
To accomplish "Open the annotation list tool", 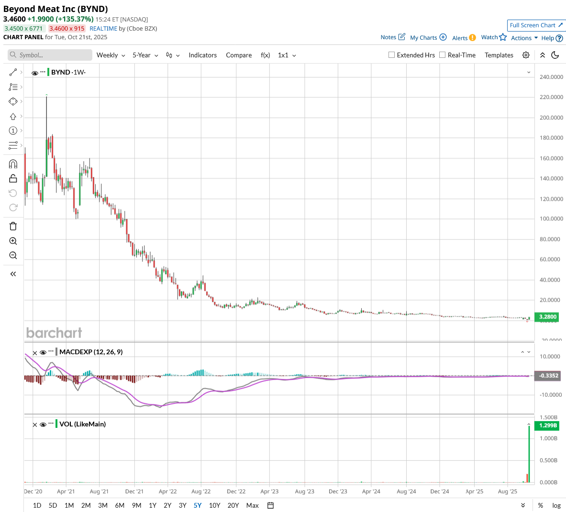I will 13,87.
